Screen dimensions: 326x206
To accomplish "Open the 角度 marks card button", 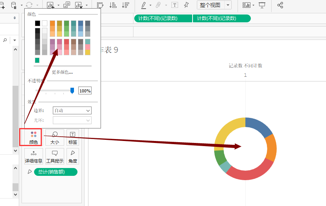I will (73, 156).
